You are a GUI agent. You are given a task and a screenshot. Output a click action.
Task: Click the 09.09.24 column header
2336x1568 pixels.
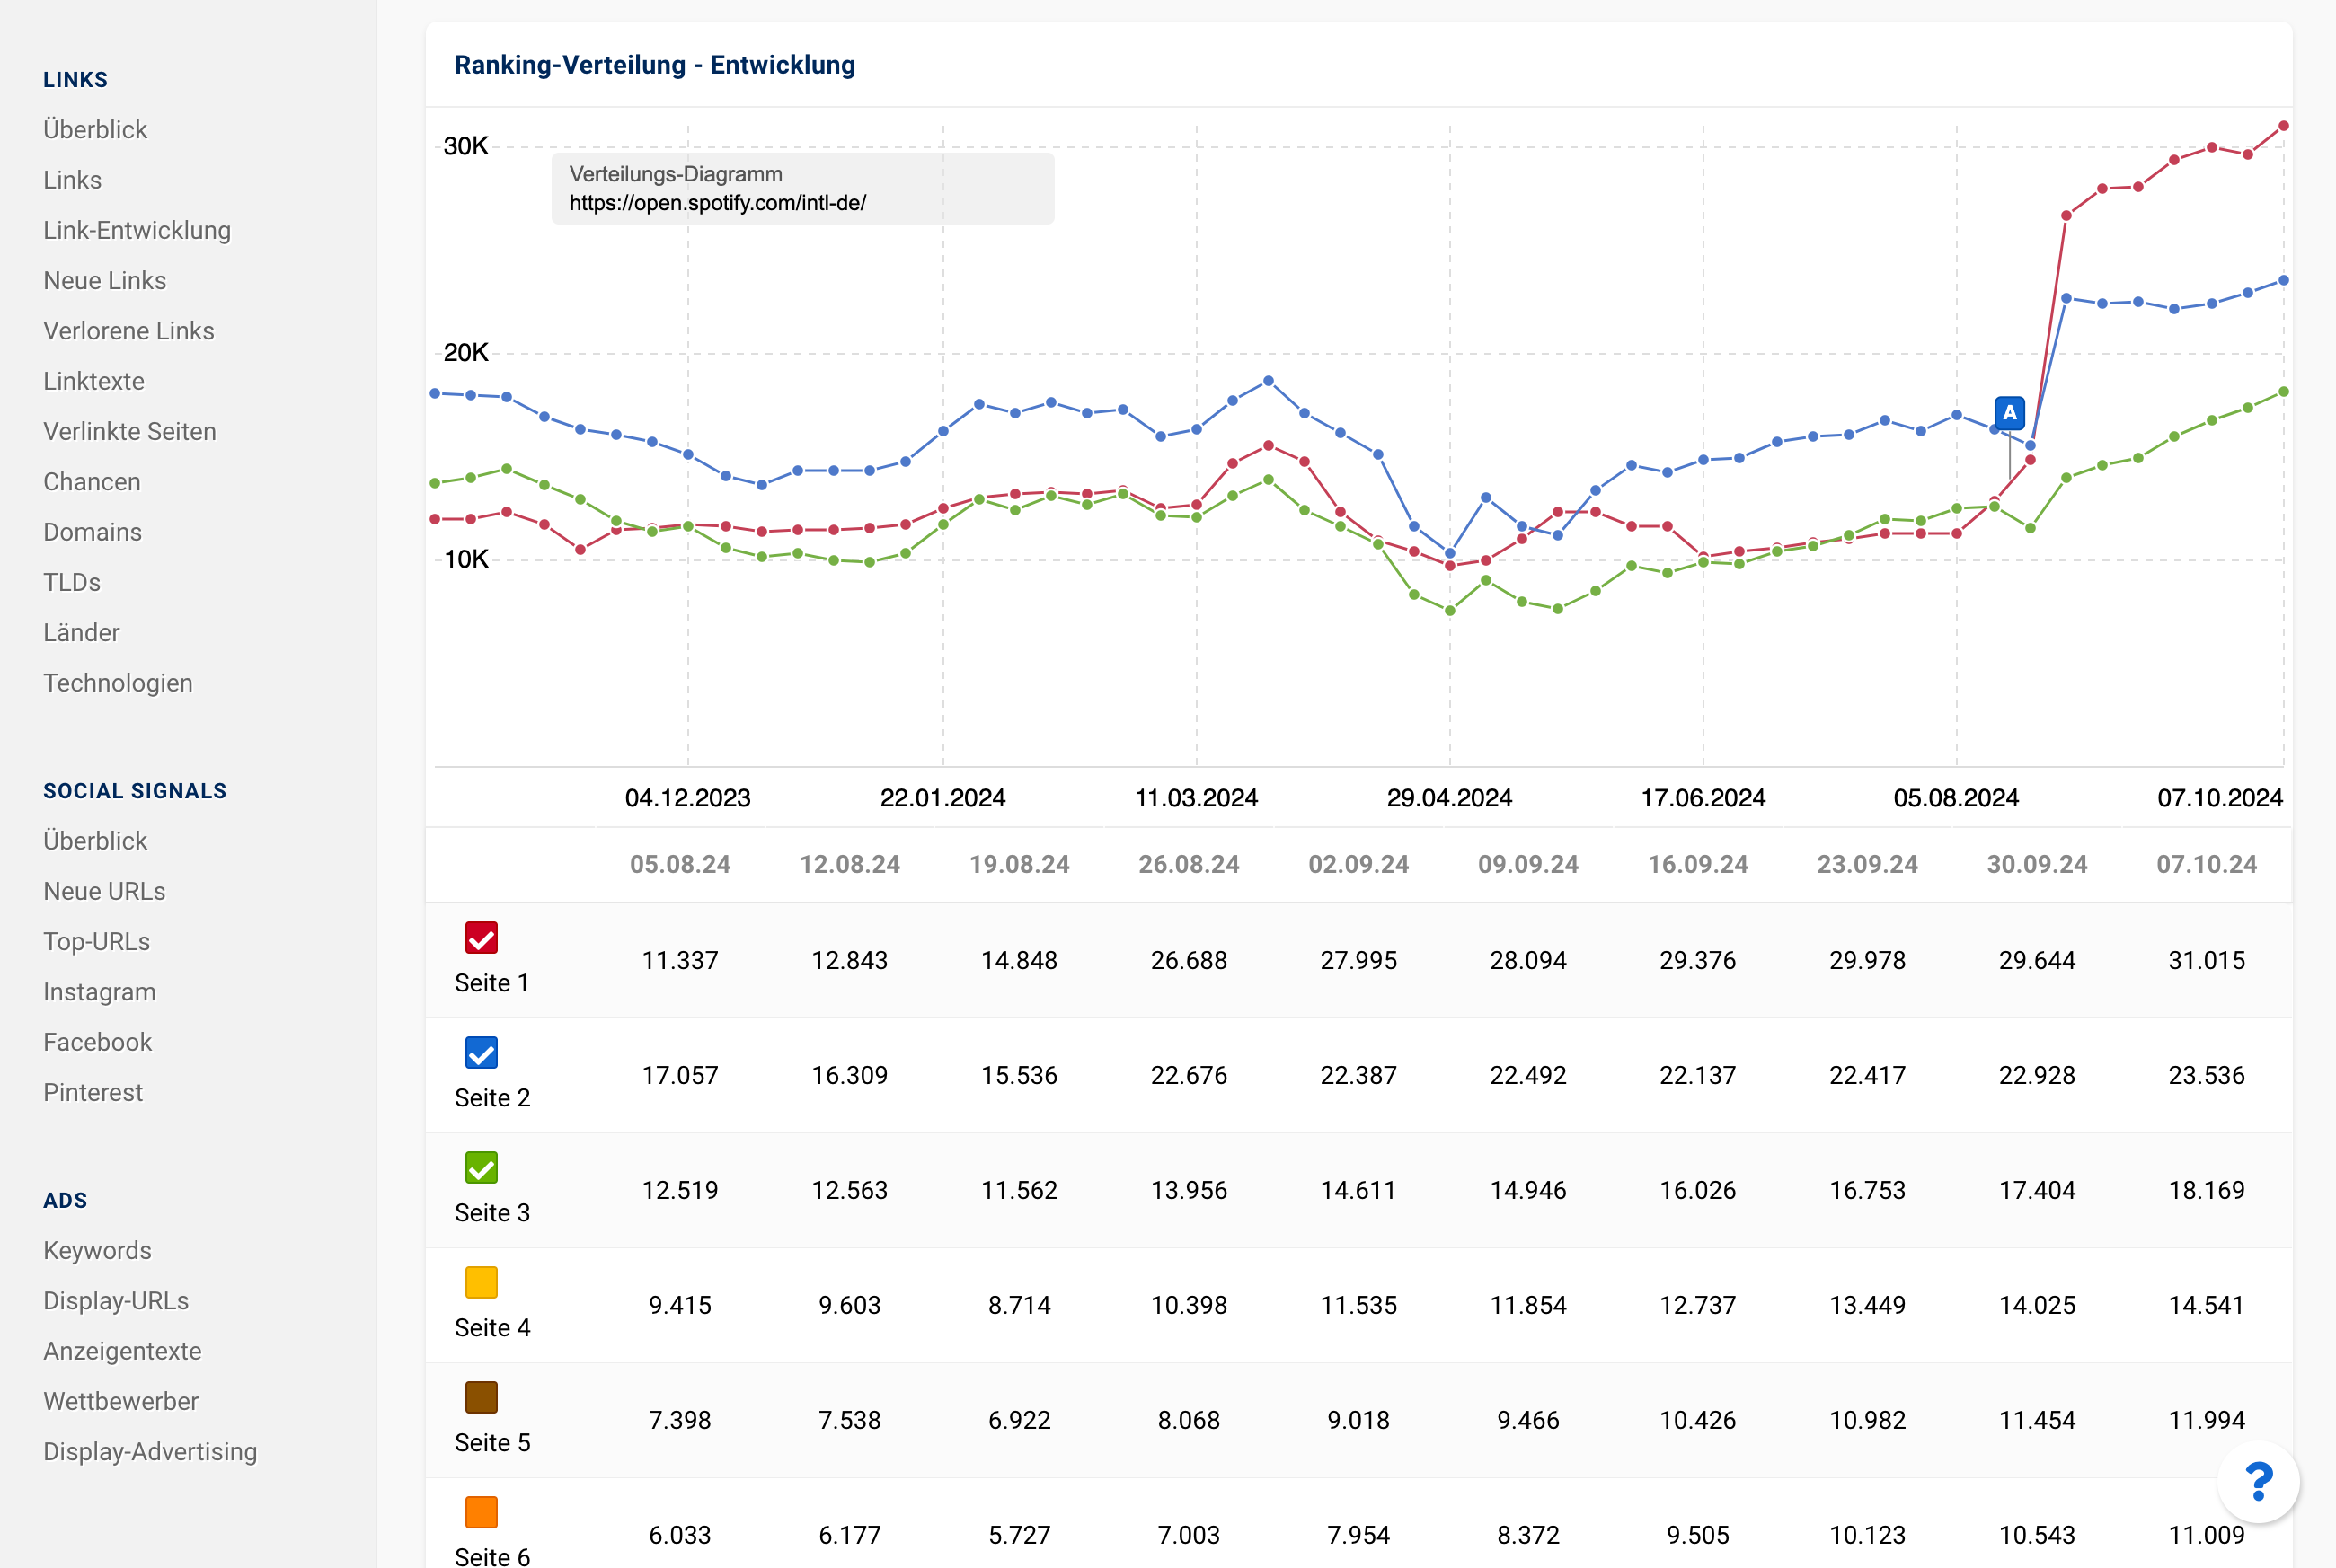pos(1528,864)
